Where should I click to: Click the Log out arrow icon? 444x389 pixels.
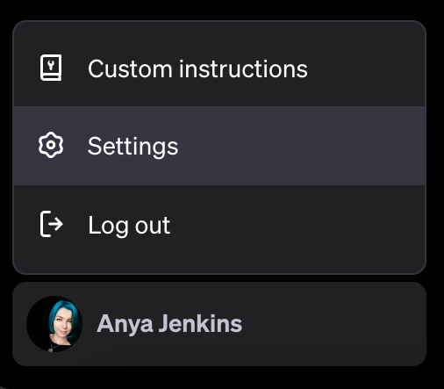52,224
